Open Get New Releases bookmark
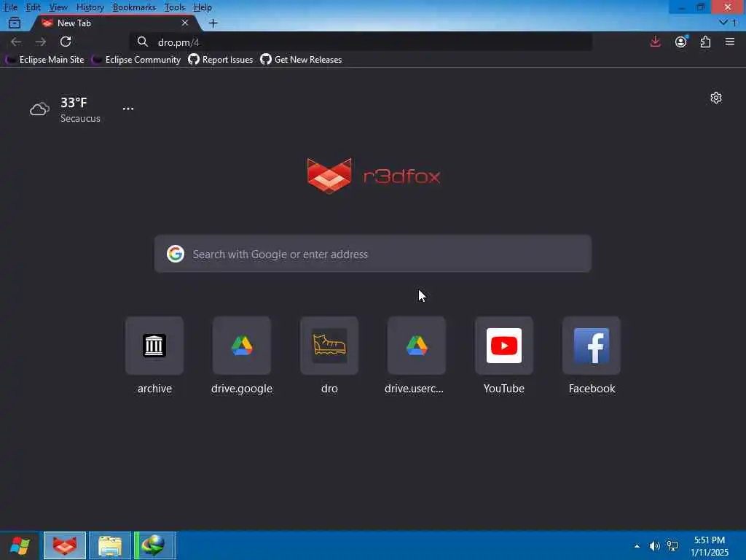This screenshot has width=746, height=560. 301,60
